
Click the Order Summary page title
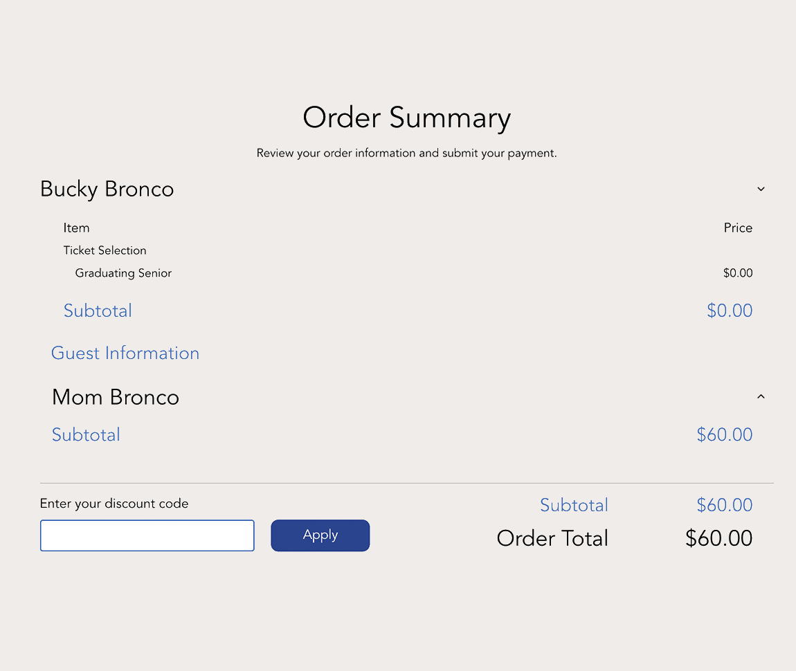click(x=406, y=118)
